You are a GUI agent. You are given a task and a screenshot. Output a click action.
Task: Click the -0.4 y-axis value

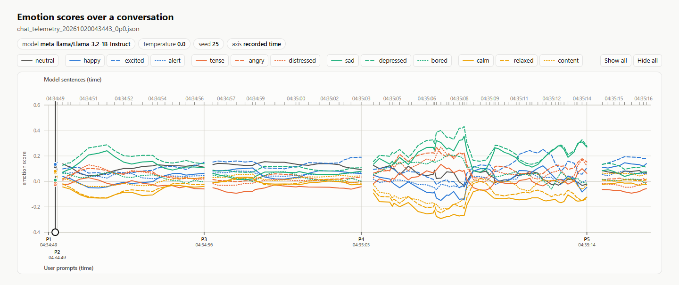pos(36,232)
